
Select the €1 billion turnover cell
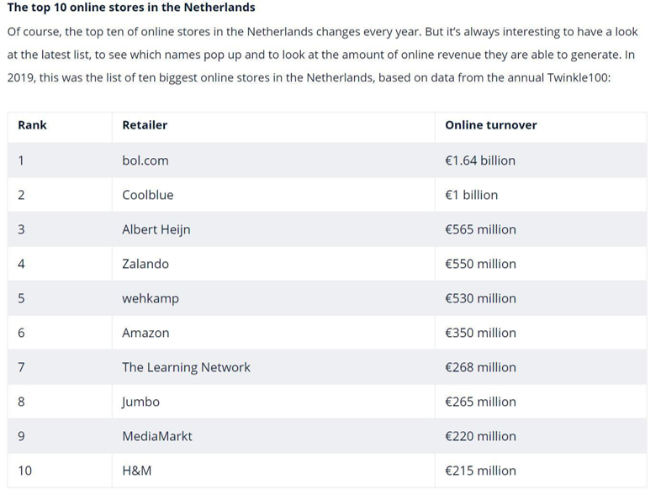pyautogui.click(x=471, y=195)
